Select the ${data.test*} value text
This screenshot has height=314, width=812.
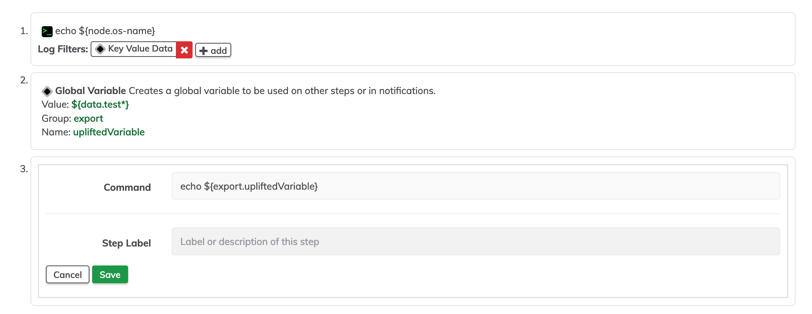pos(100,104)
